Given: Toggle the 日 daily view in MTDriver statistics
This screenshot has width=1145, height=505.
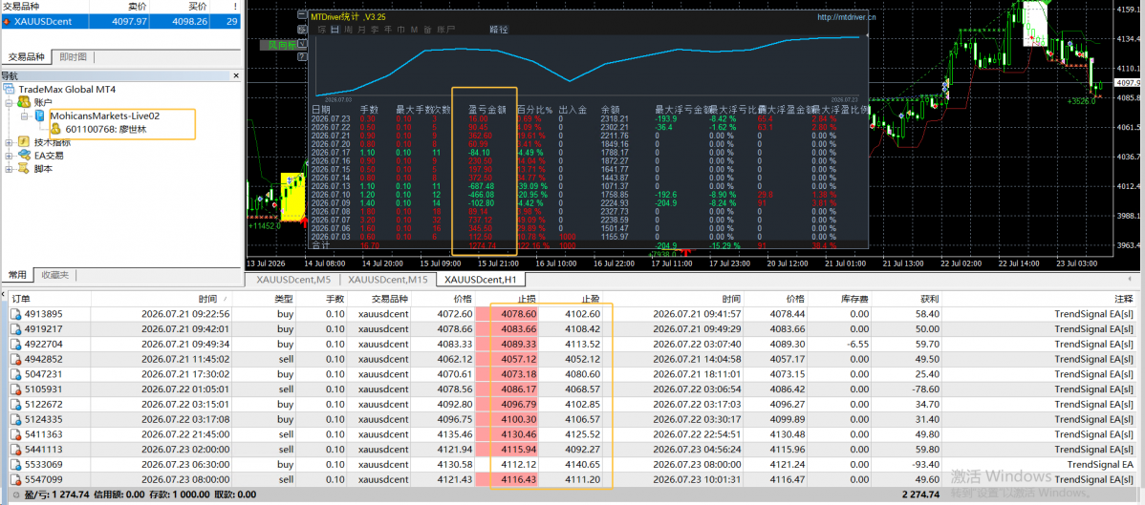Looking at the screenshot, I should [335, 30].
